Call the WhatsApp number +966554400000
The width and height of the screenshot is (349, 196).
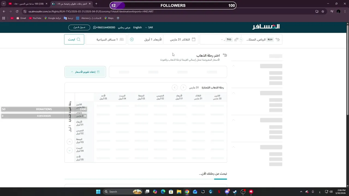[104, 27]
